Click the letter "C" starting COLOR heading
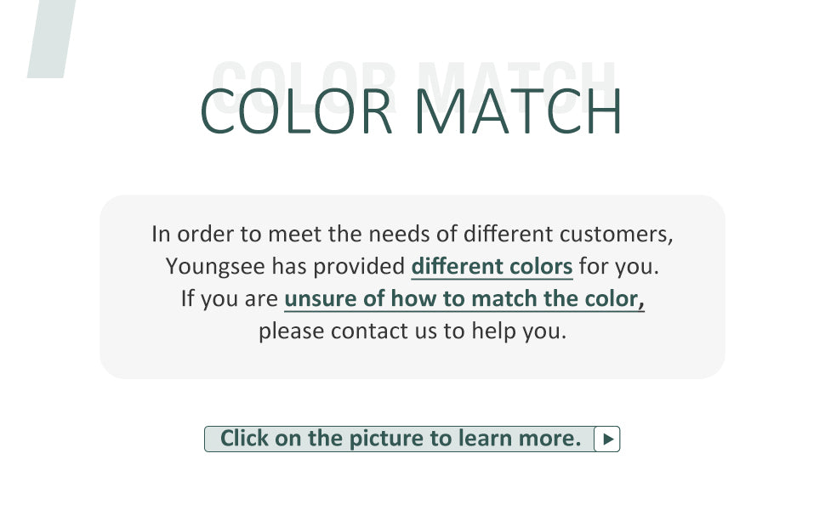825x510 pixels. tap(218, 111)
